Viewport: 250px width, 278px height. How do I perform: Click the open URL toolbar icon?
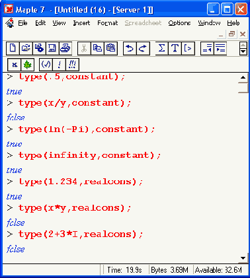pyautogui.click(x=39, y=48)
